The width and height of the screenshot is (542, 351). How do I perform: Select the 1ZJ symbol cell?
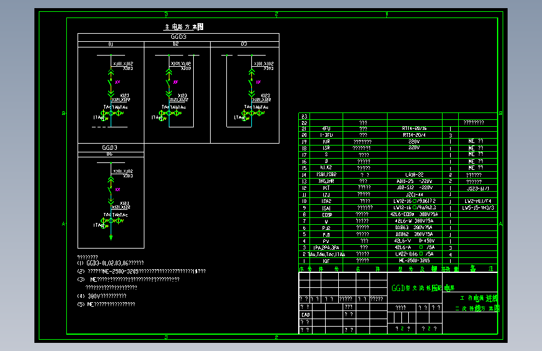326,195
